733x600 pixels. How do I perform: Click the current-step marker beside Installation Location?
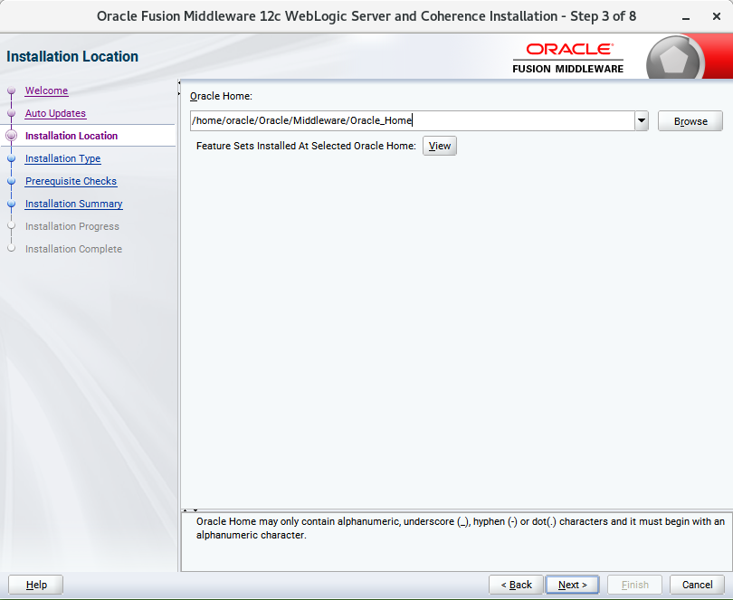pyautogui.click(x=11, y=136)
